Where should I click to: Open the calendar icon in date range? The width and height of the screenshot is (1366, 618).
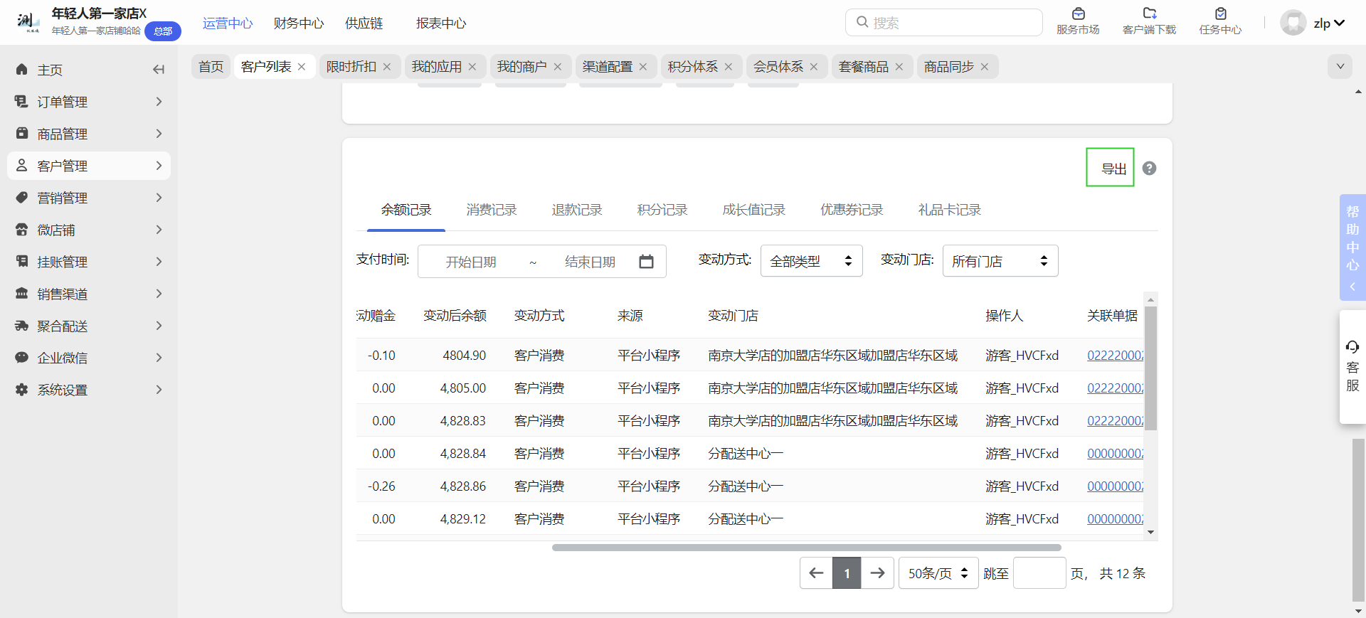pyautogui.click(x=645, y=262)
